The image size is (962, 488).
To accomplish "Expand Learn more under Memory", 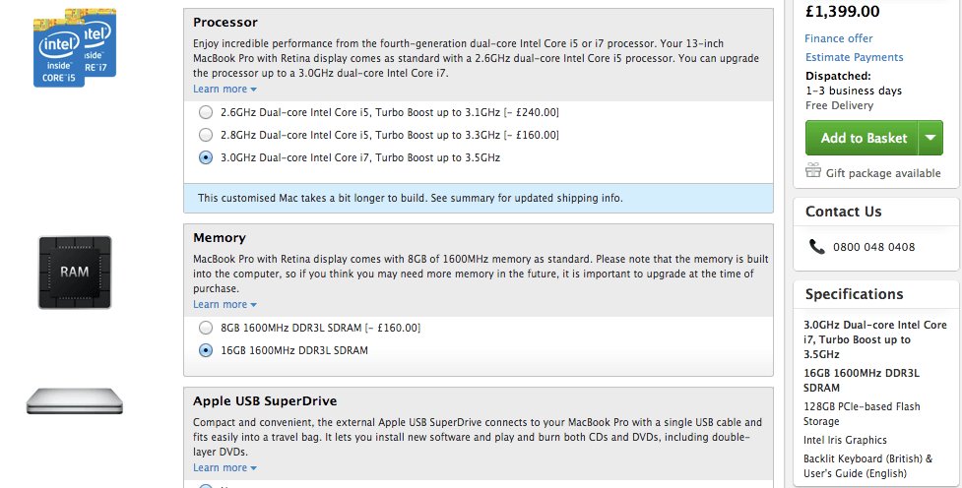I will point(224,305).
